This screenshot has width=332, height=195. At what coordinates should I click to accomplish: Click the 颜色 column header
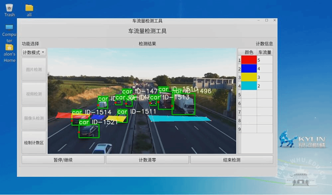[249, 52]
